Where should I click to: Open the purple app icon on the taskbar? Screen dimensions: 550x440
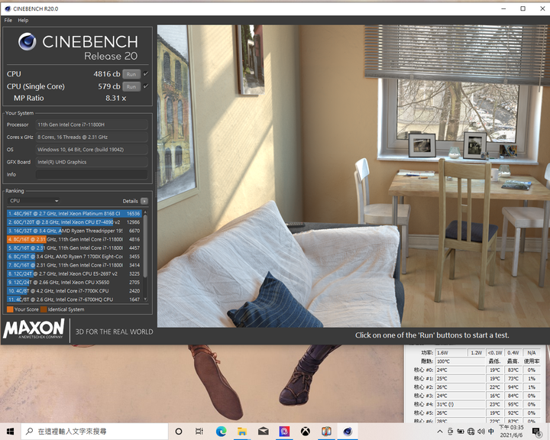pos(284,432)
